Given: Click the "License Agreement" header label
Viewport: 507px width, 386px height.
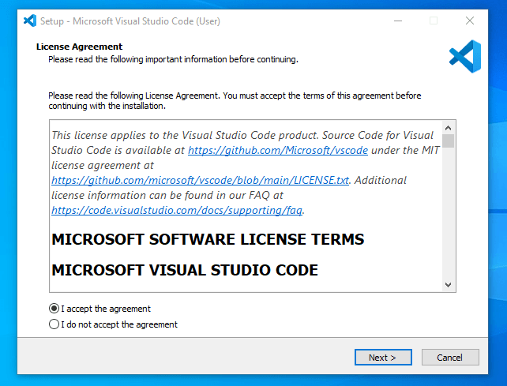Looking at the screenshot, I should pos(80,47).
